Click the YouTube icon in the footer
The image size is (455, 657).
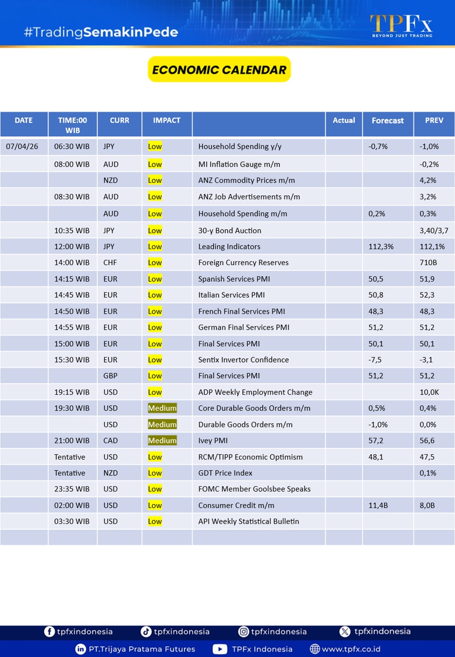coord(220,649)
